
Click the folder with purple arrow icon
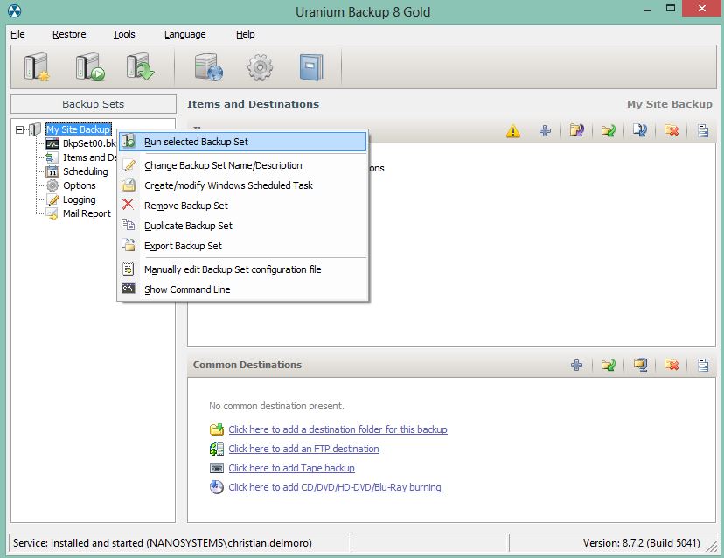[x=577, y=131]
